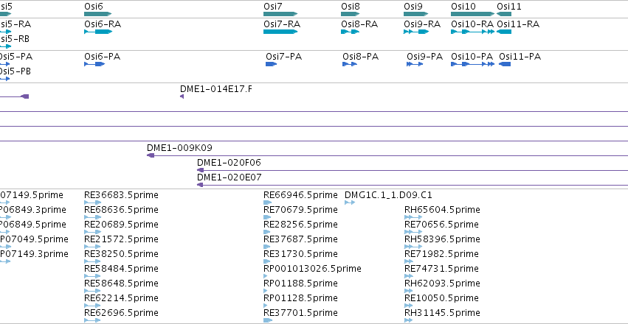Screen dimensions: 628x324
Task: Select the Osi8-PA protein glyph
Action: point(350,64)
